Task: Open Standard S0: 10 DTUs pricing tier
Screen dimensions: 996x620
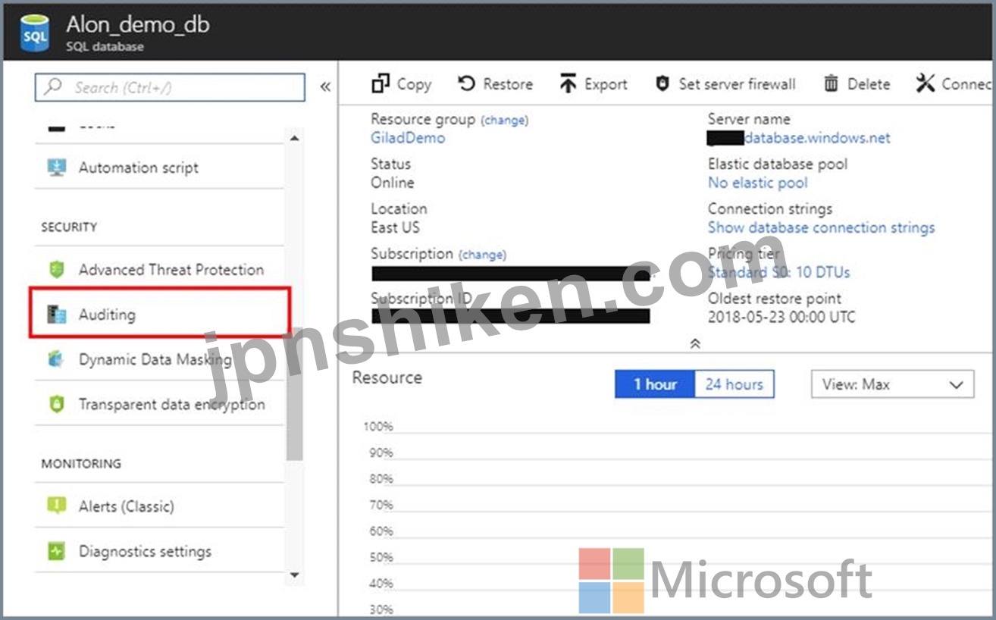Action: [779, 272]
